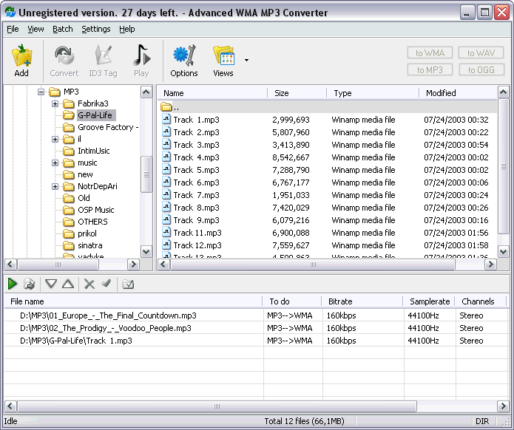Viewport: 514px width, 430px height.
Task: Remove batch item with X icon
Action: coord(89,284)
